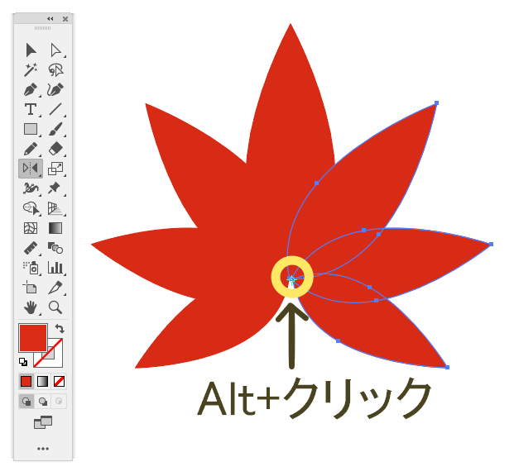
Task: Click the highlighted Reflect tool
Action: pyautogui.click(x=31, y=169)
